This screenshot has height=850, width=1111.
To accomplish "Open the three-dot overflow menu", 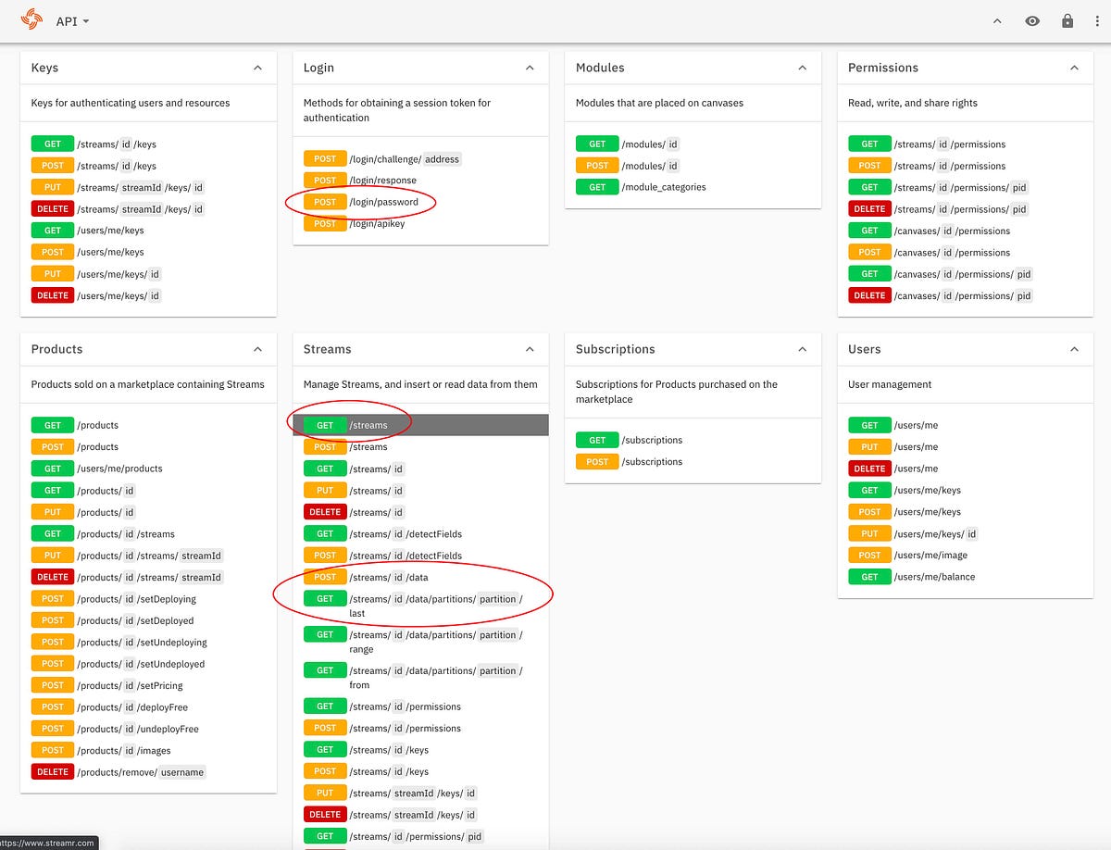I will [1097, 20].
